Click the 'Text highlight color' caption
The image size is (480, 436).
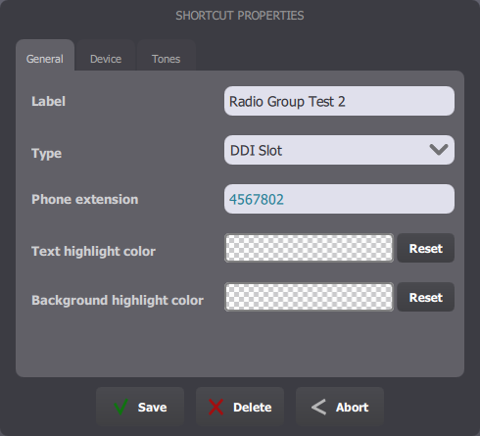tap(93, 251)
